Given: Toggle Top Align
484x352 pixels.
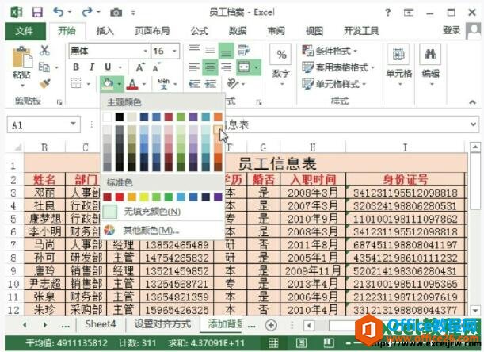Looking at the screenshot, I should coord(194,50).
